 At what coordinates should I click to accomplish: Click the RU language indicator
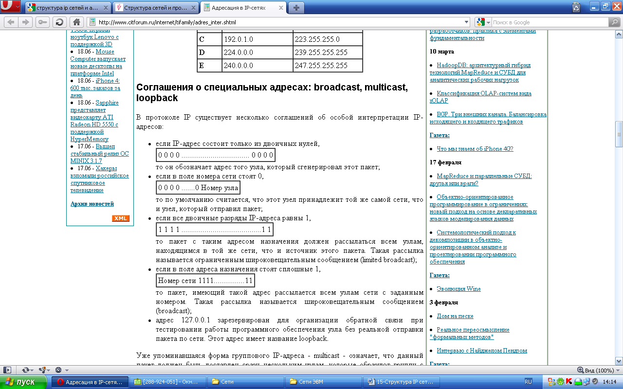(529, 382)
